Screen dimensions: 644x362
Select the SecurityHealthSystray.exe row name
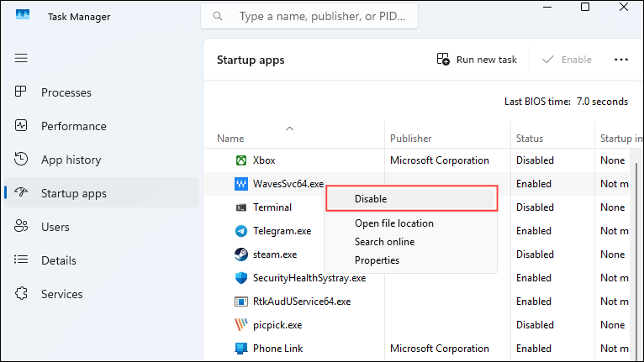click(x=309, y=278)
